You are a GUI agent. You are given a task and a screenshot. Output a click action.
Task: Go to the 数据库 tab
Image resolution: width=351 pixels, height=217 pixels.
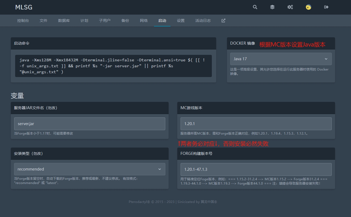tap(64, 21)
